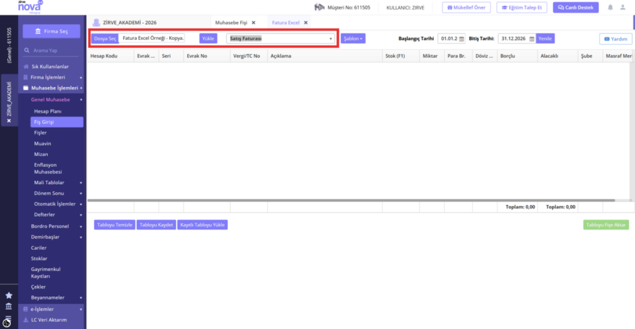
Task: Click the handshake icon beside Müşteri No
Action: point(319,7)
